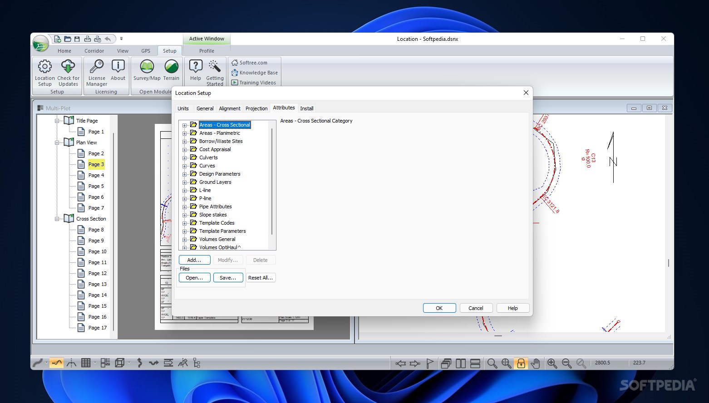Click the data table grid icon in bottom toolbar
709x403 pixels.
[x=86, y=363]
